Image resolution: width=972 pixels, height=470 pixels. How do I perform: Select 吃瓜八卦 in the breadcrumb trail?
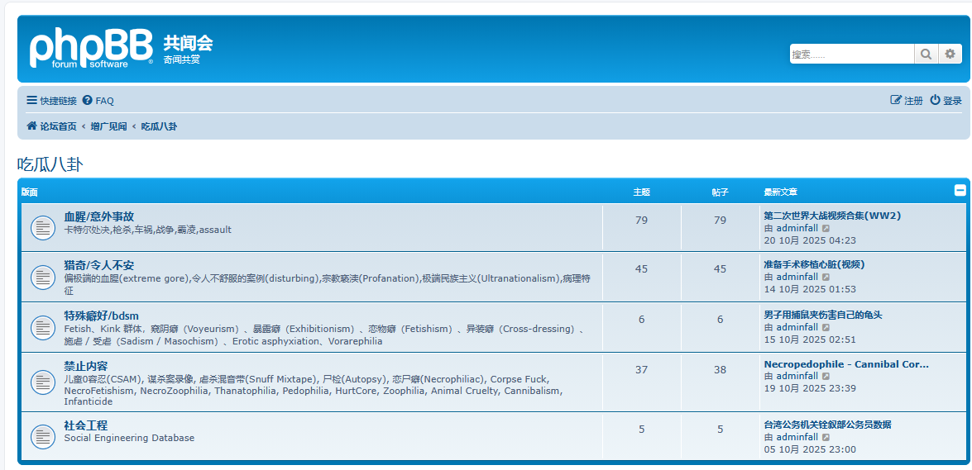tap(159, 126)
